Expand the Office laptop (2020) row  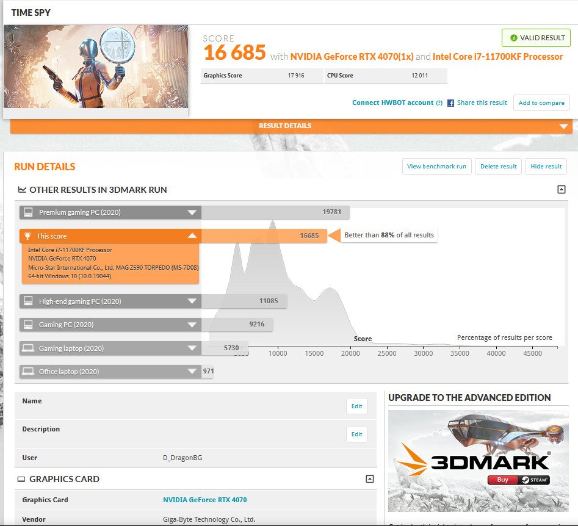[192, 371]
